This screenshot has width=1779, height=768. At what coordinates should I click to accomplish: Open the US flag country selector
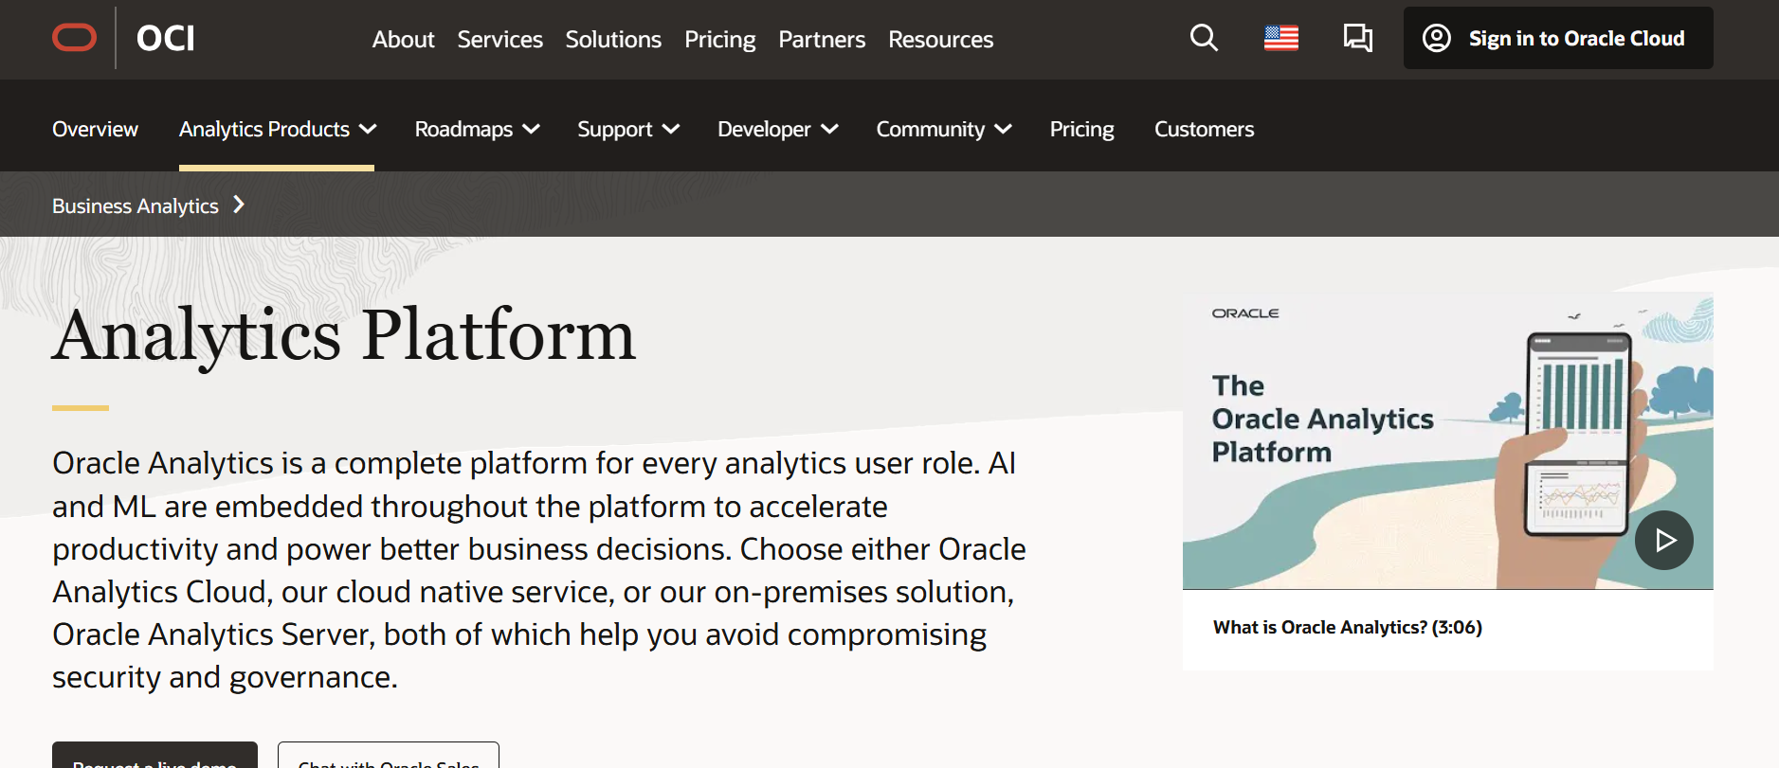tap(1281, 38)
